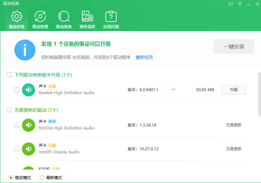Click the feedback message icon in title bar
261x183 pixels.
coord(231,4)
